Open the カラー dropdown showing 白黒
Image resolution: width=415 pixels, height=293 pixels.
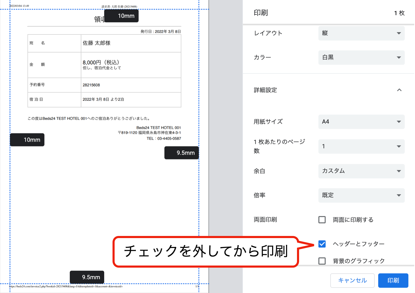pyautogui.click(x=361, y=58)
